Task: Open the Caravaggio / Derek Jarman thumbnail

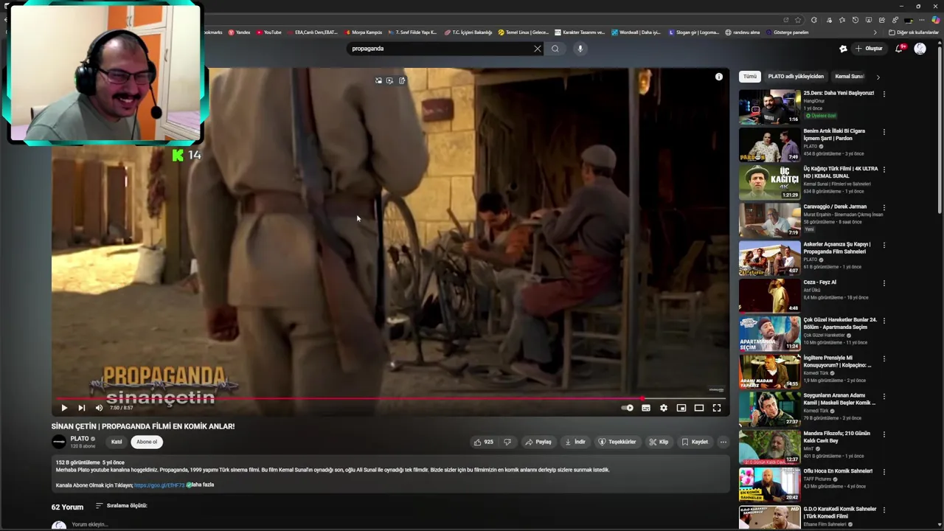Action: point(769,221)
